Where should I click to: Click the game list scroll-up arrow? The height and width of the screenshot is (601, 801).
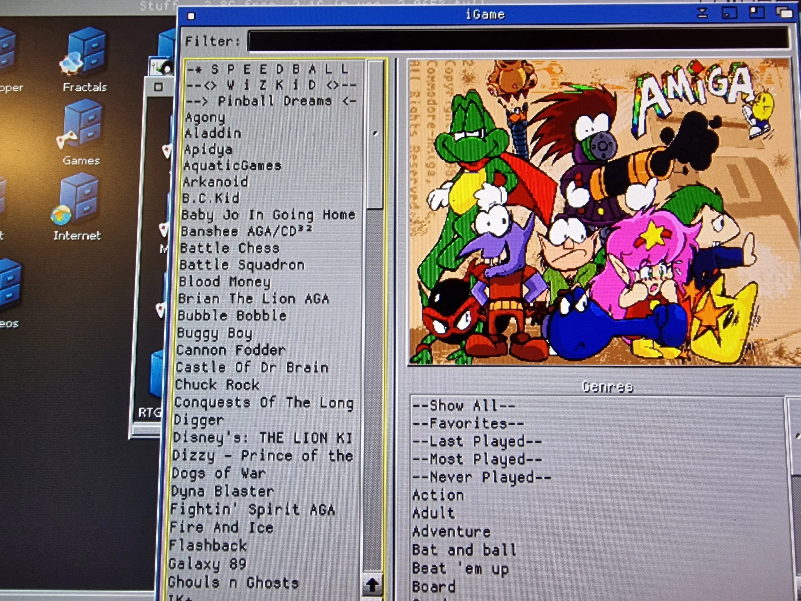[x=372, y=584]
